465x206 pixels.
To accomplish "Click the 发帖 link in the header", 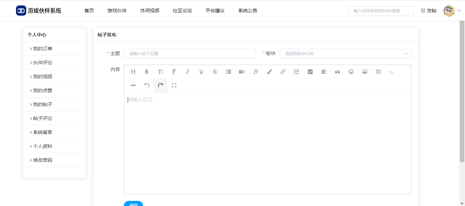I will click(x=429, y=11).
